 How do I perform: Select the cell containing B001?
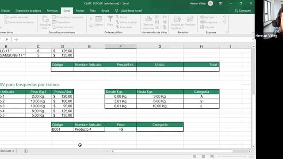pyautogui.click(x=62, y=129)
